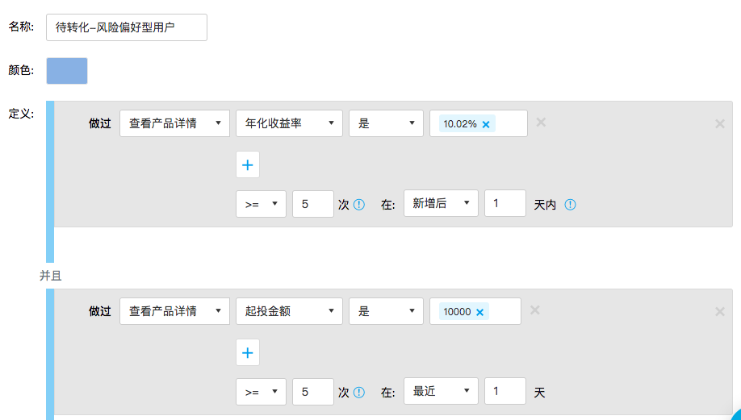Edit the days field before 天内
This screenshot has height=420, width=741.
click(505, 203)
